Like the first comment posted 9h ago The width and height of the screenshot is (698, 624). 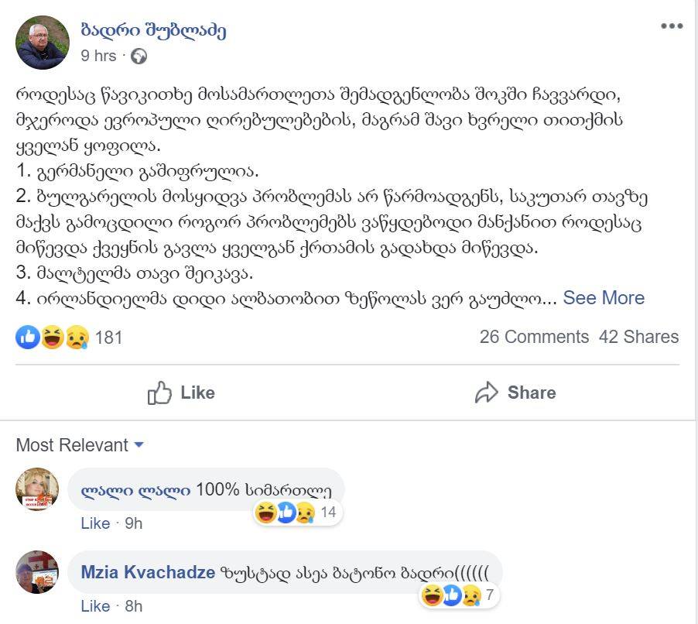click(95, 523)
